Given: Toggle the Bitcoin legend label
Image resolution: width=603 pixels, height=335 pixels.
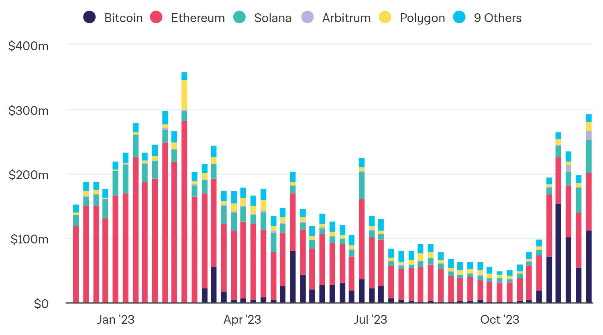Looking at the screenshot, I should (x=124, y=18).
